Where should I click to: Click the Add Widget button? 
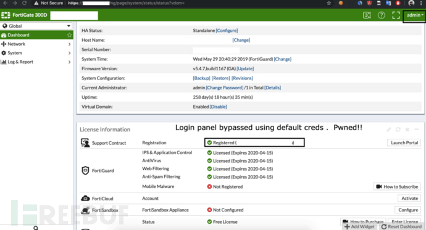point(359,227)
